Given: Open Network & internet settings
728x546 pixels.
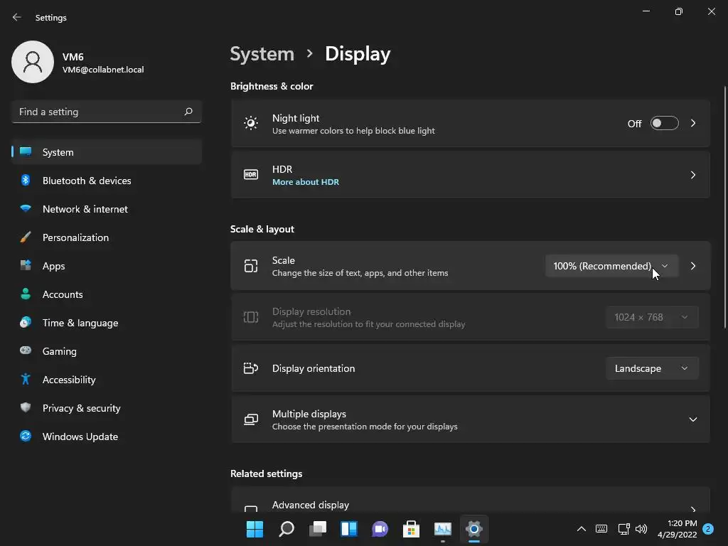Looking at the screenshot, I should [x=107, y=209].
